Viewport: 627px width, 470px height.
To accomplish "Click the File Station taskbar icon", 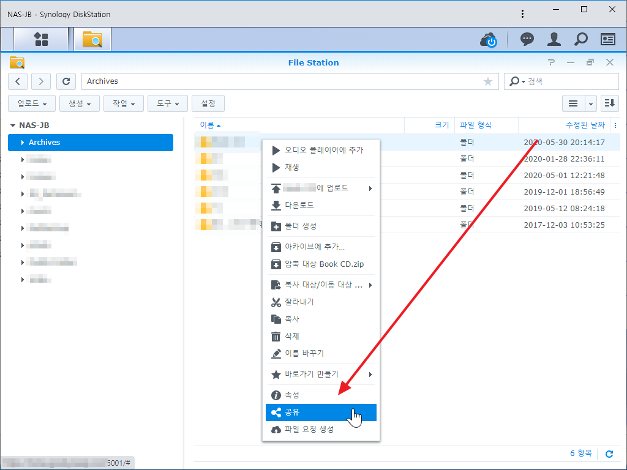I will [x=92, y=40].
